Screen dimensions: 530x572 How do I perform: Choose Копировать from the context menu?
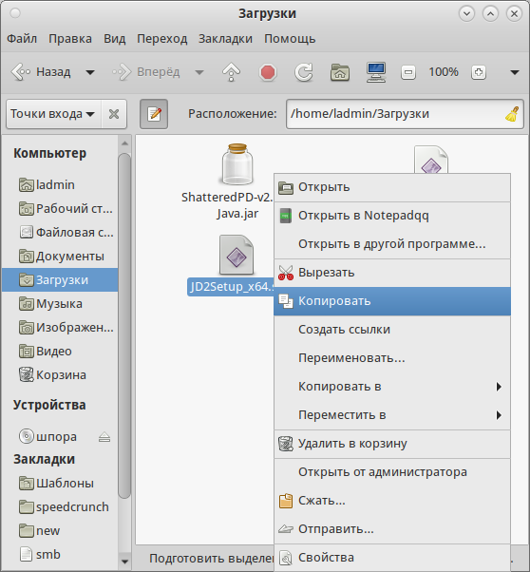tap(392, 301)
